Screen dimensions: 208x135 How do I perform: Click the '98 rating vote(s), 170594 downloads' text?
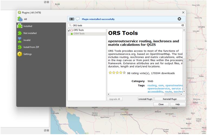(151, 73)
